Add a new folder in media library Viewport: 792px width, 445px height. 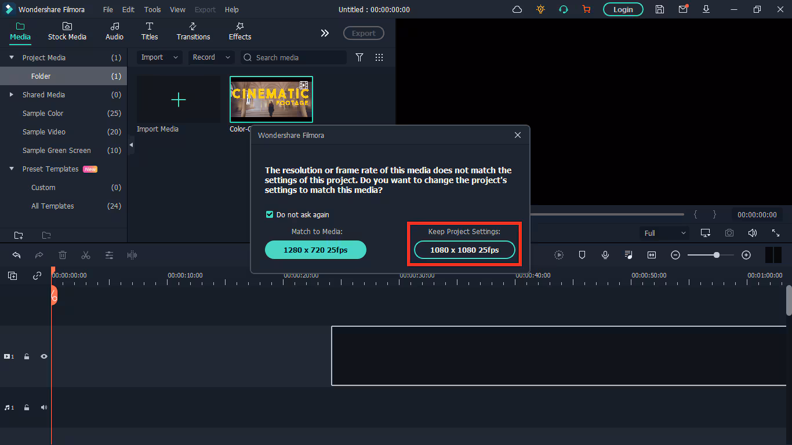[x=19, y=235]
